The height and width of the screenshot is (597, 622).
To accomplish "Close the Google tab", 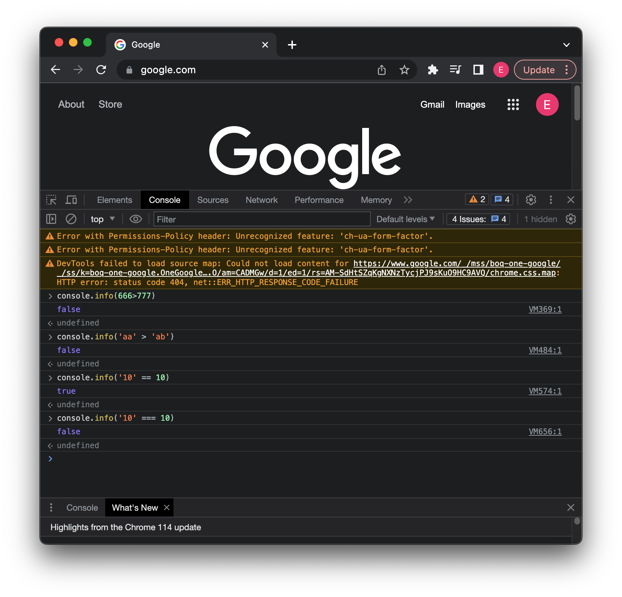I will 265,45.
